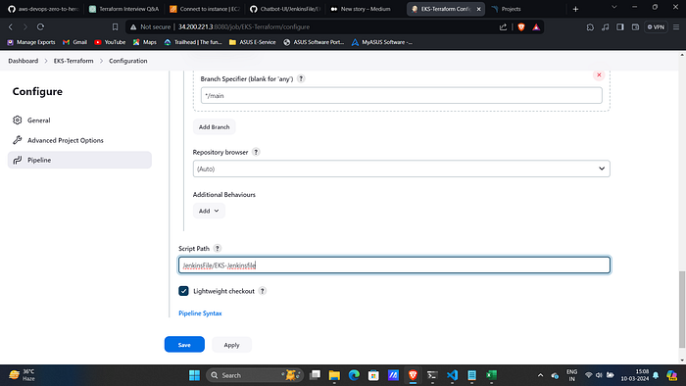Remove branch with red X button

point(599,74)
